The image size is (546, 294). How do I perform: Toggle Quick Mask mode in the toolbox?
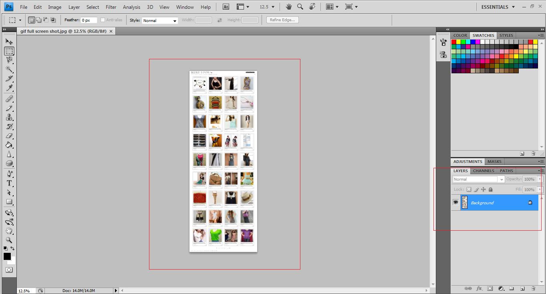pos(9,270)
